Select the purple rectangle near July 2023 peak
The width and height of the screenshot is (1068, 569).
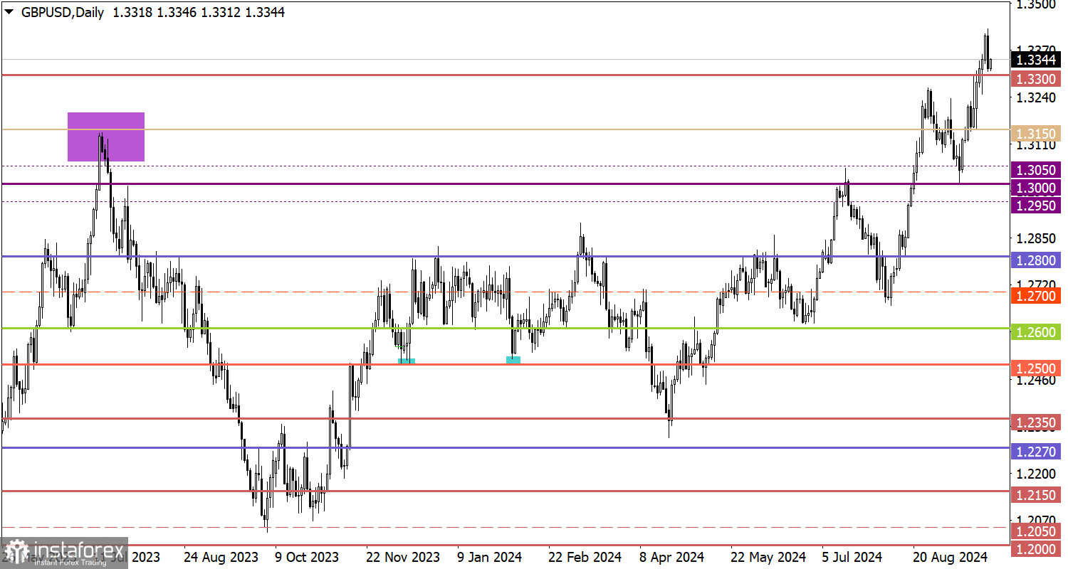106,137
